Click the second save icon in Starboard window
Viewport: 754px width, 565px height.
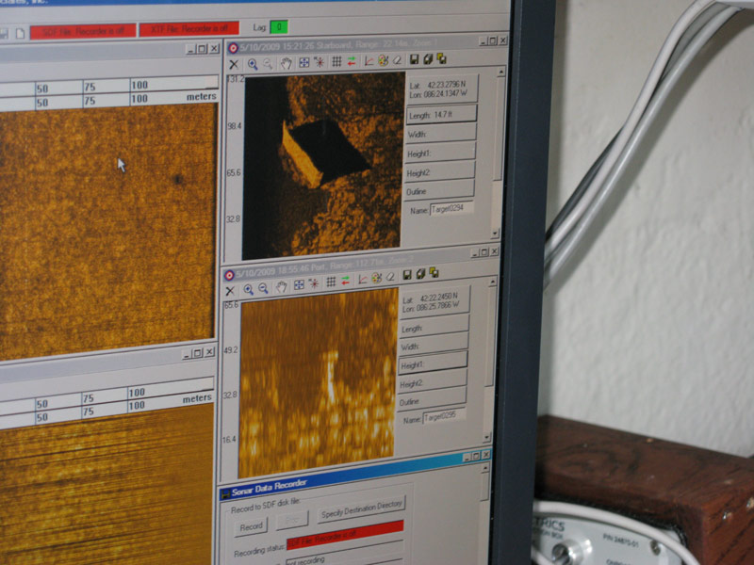(428, 59)
